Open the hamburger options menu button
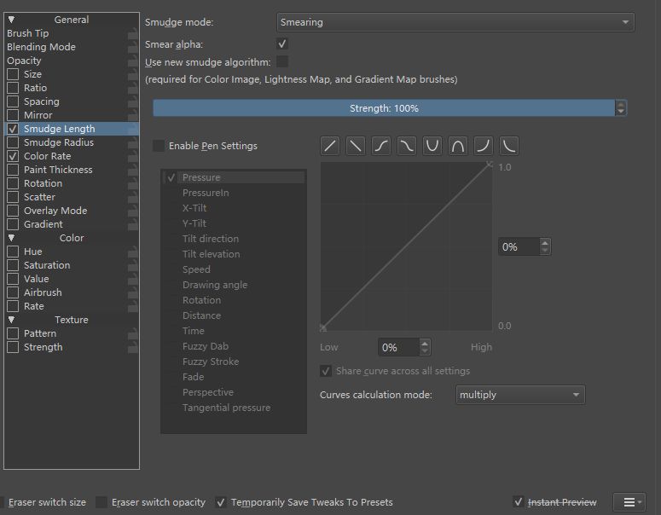Viewport: 661px width, 515px height. tap(629, 502)
